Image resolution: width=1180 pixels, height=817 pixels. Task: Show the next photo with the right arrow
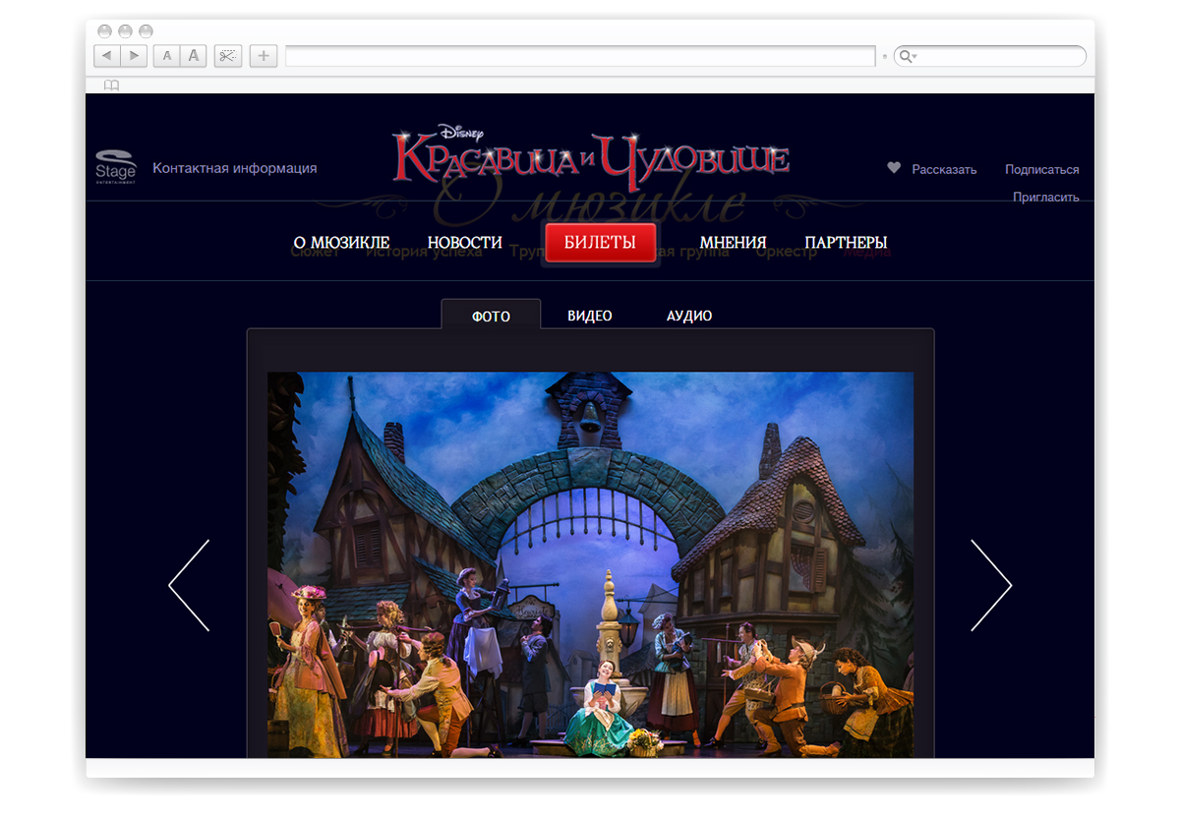click(991, 585)
